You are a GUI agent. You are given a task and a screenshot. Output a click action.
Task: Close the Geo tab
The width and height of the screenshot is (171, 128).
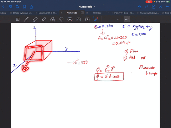163,13
